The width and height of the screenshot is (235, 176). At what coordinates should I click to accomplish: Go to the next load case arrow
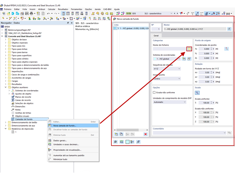177,13
